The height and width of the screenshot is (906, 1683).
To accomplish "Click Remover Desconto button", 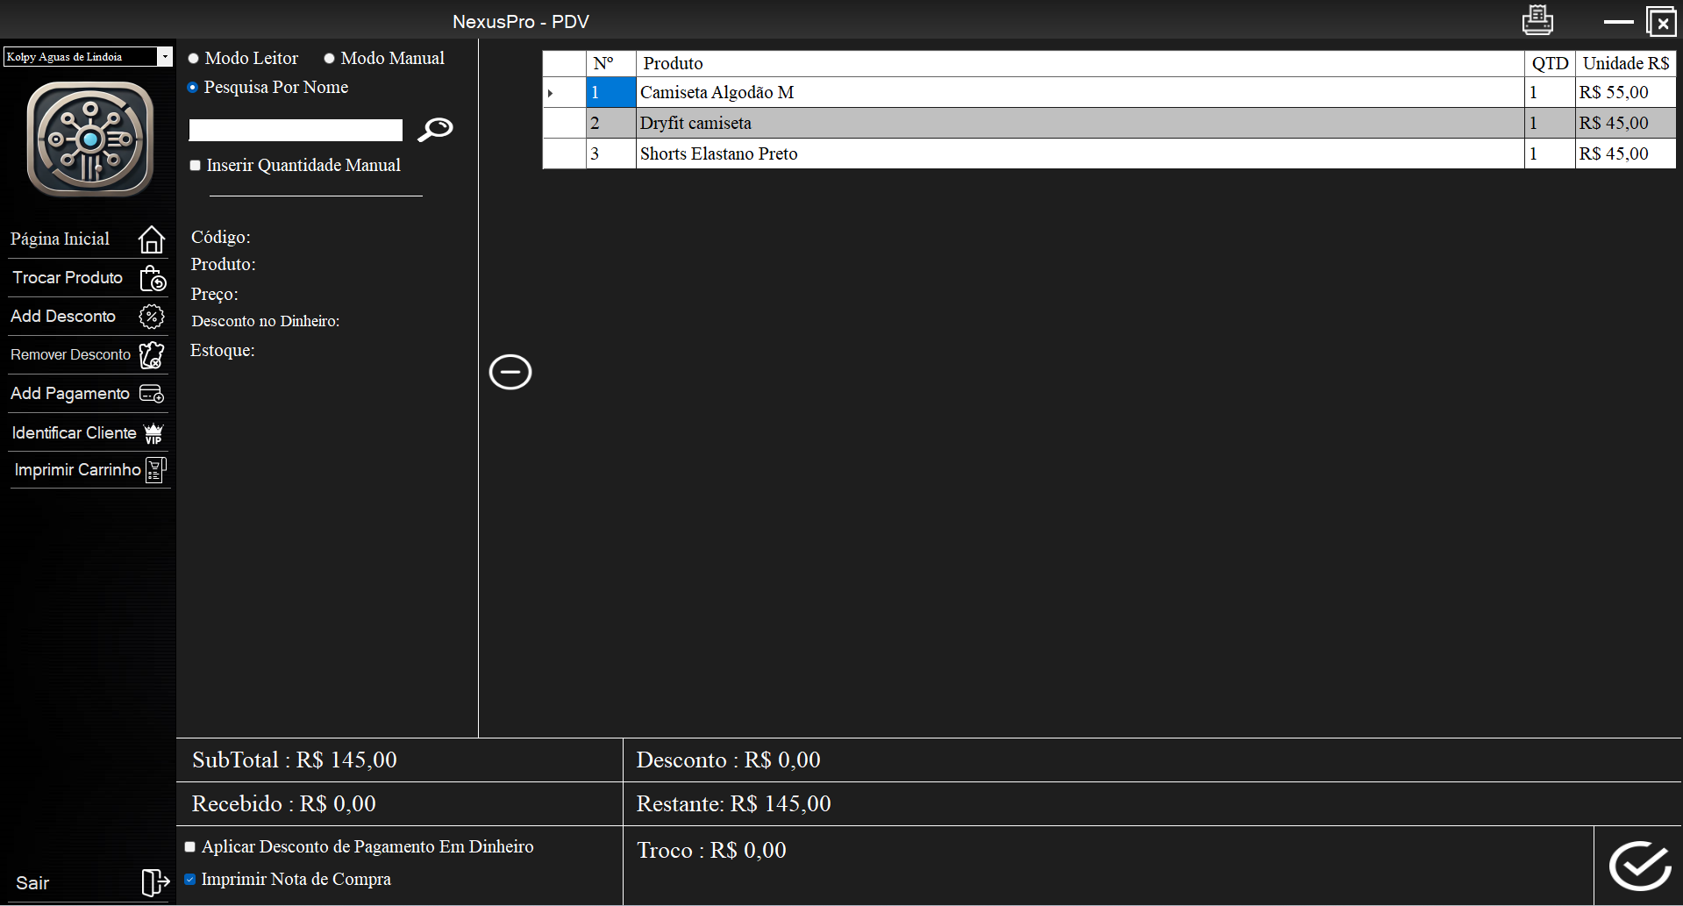I will 70,355.
